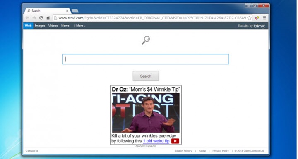Image resolution: width=298 pixels, height=159 pixels.
Task: Click the red play icon in the ad
Action: tap(175, 141)
